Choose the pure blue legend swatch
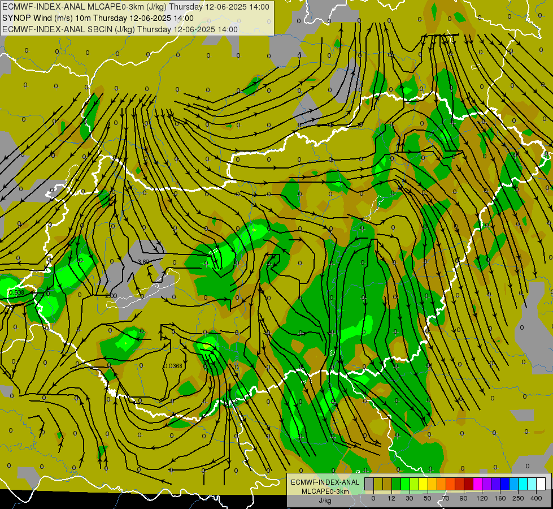Screen dimensions: 553x509 (x=505, y=484)
